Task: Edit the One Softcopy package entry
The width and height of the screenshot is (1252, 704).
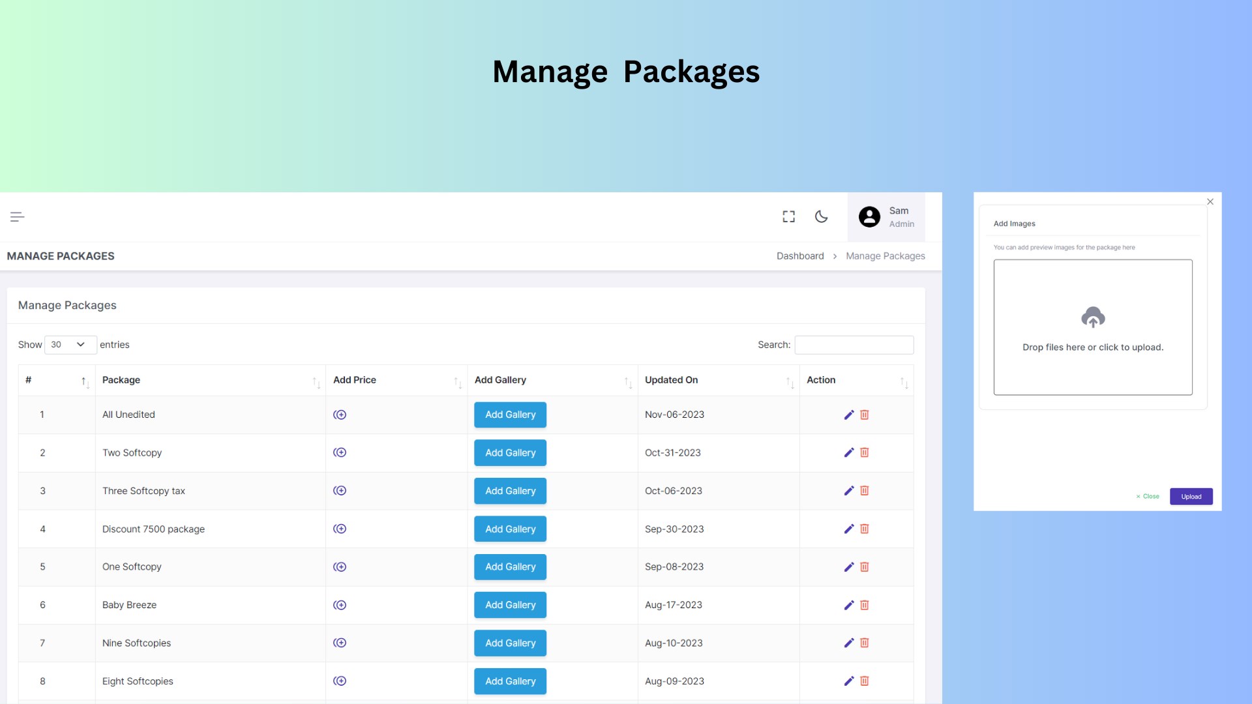Action: [848, 566]
